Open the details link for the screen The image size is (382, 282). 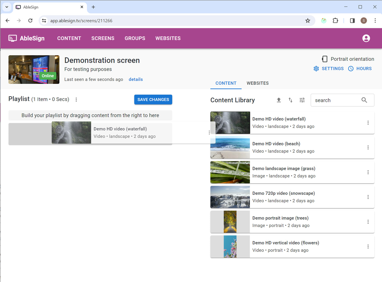135,79
